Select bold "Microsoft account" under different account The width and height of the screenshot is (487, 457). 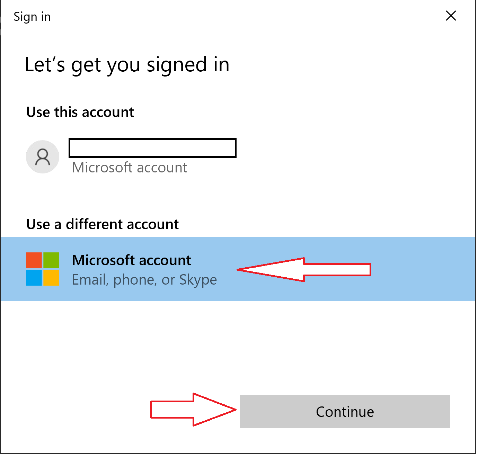pos(131,260)
